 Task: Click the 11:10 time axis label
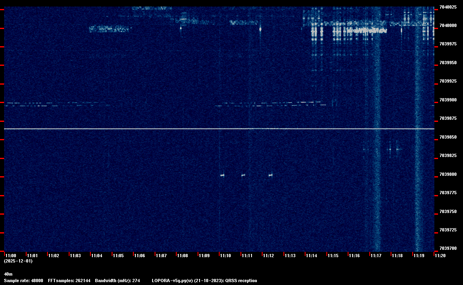tap(226, 256)
